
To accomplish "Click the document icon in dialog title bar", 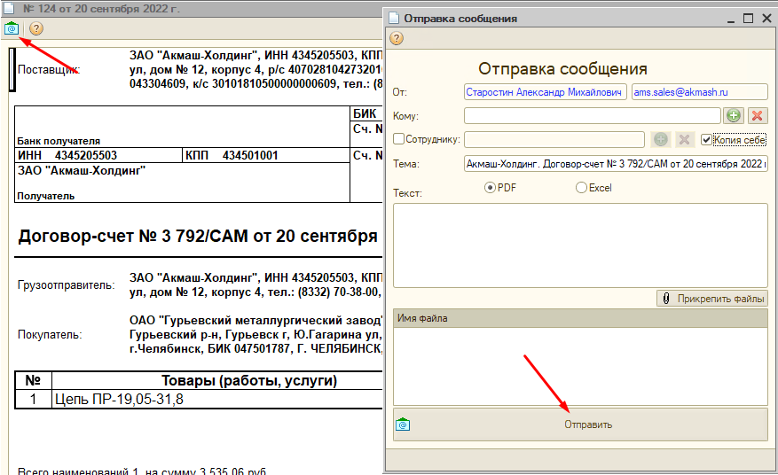I will (394, 18).
